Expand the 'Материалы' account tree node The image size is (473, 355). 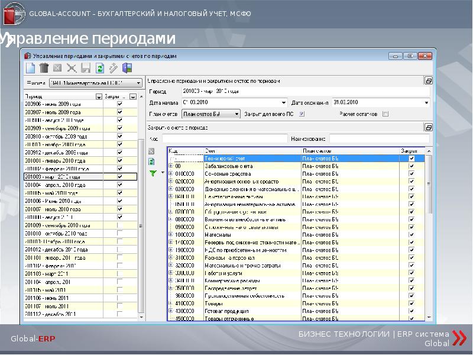(x=171, y=234)
